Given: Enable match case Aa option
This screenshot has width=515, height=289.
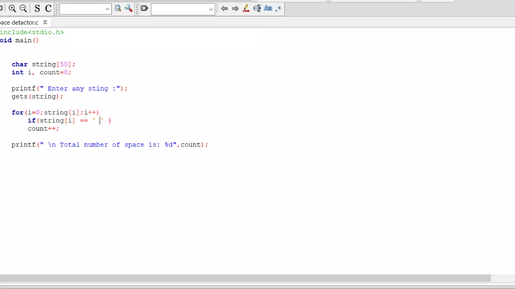Looking at the screenshot, I should click(268, 9).
